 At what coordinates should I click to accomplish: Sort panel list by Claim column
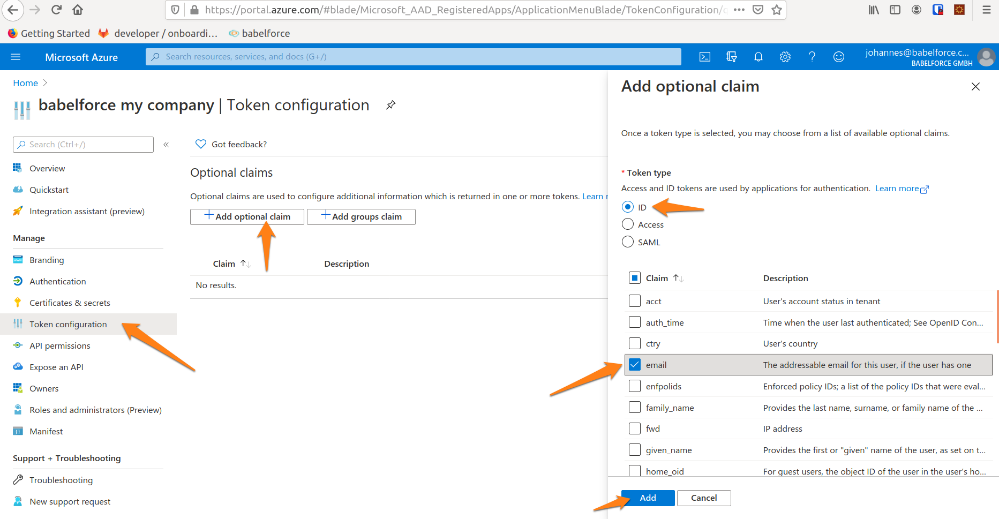pos(664,278)
